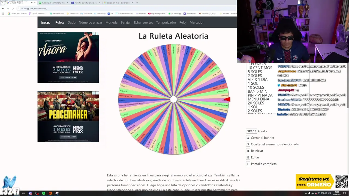Go to Inicio in site navigation

[x=46, y=22]
